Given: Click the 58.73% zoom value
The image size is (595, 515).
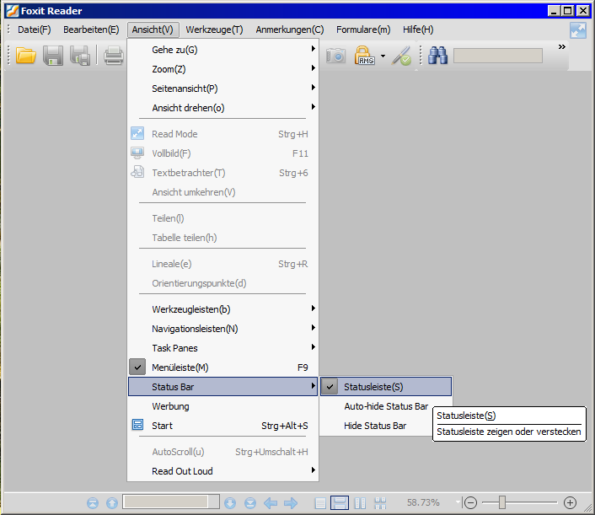Looking at the screenshot, I should 423,502.
